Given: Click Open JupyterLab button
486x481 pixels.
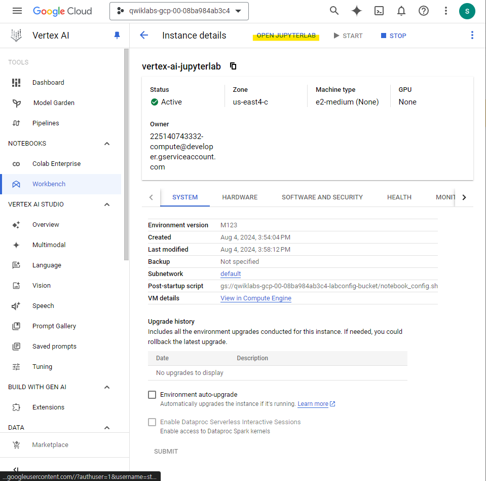Looking at the screenshot, I should pyautogui.click(x=286, y=36).
